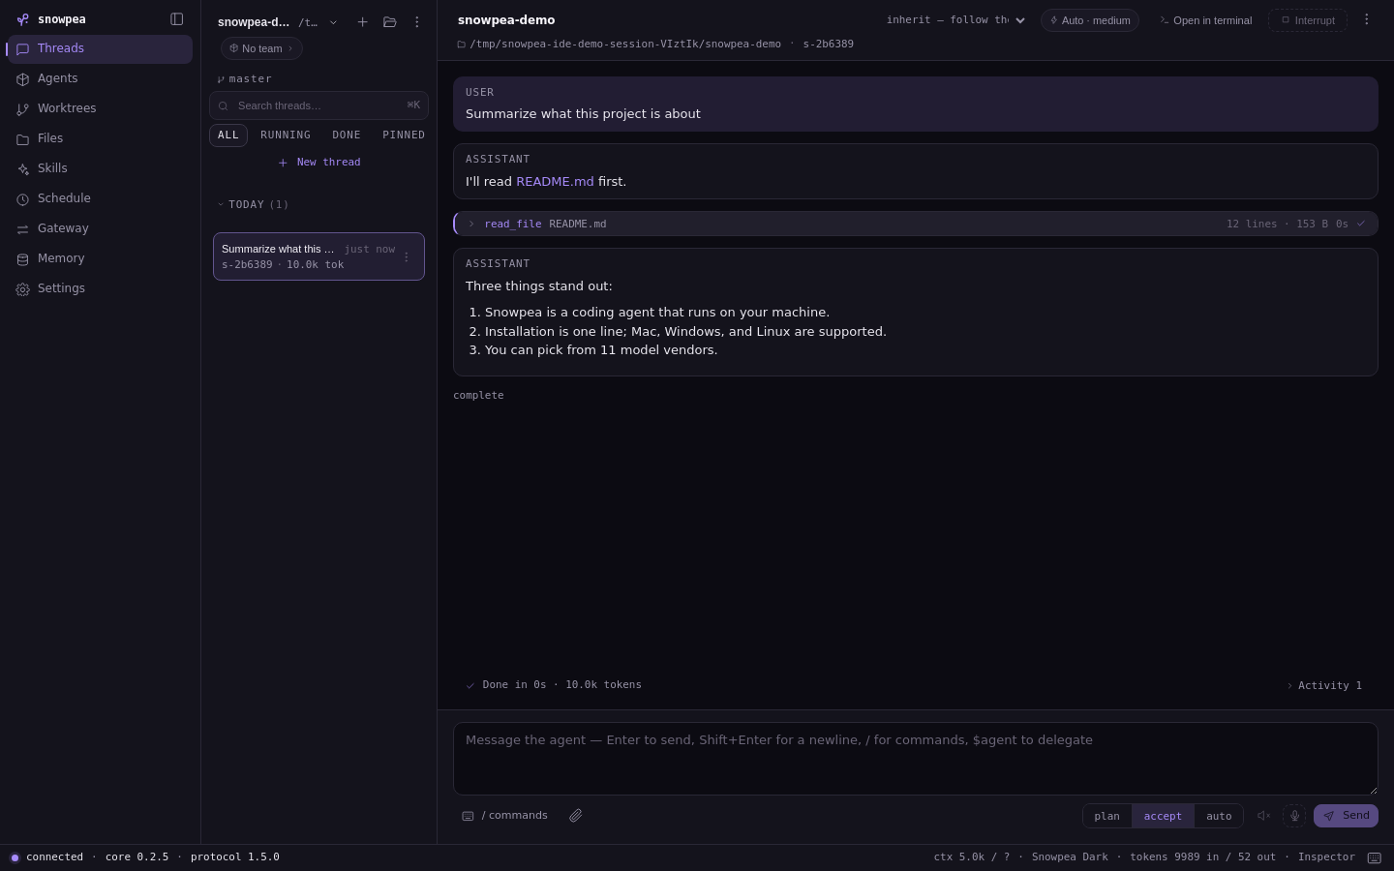Focus the Message the agent box
The image size is (1394, 871).
coord(916,759)
